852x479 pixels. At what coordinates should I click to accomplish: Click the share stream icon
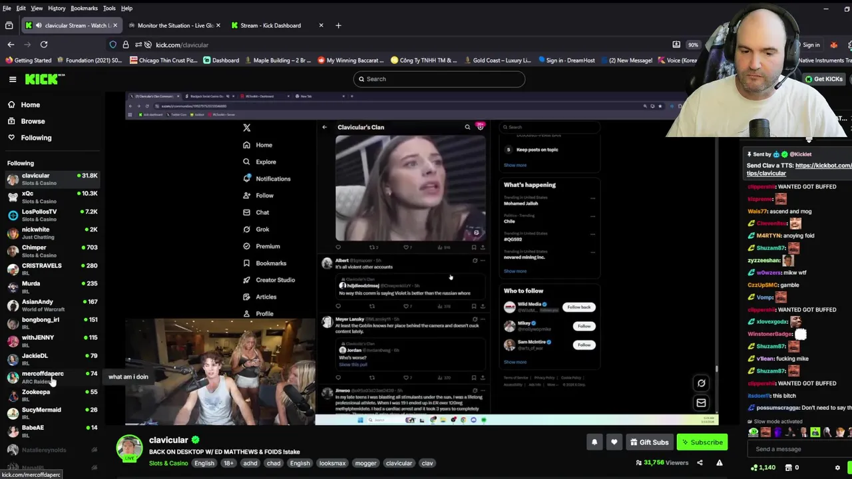click(x=700, y=462)
